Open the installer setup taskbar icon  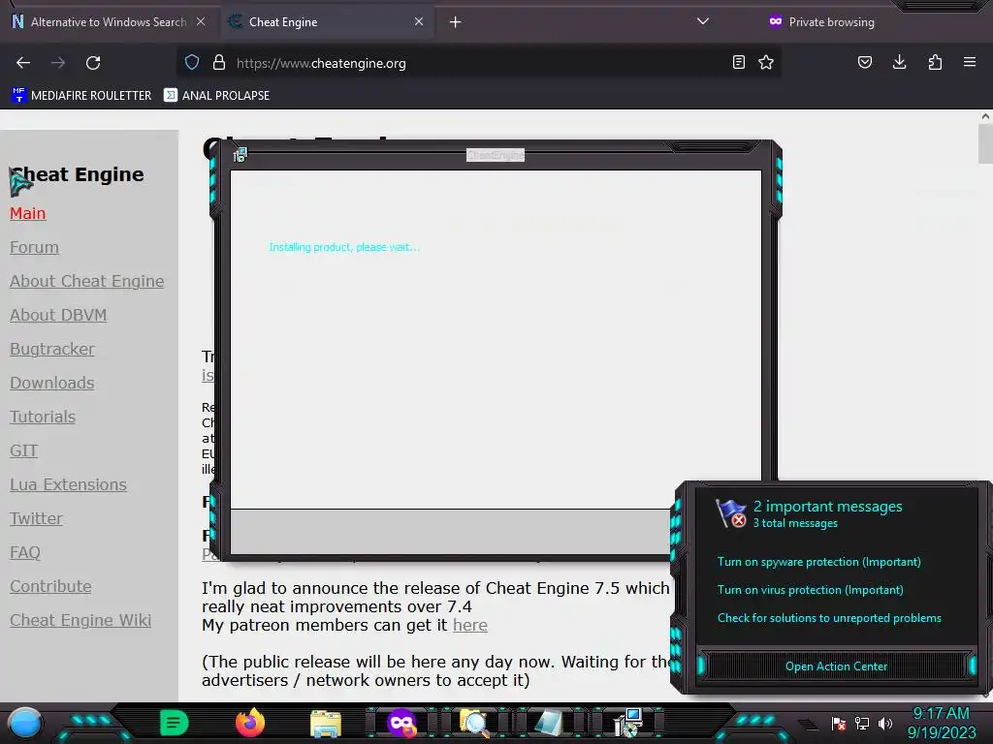coord(627,723)
